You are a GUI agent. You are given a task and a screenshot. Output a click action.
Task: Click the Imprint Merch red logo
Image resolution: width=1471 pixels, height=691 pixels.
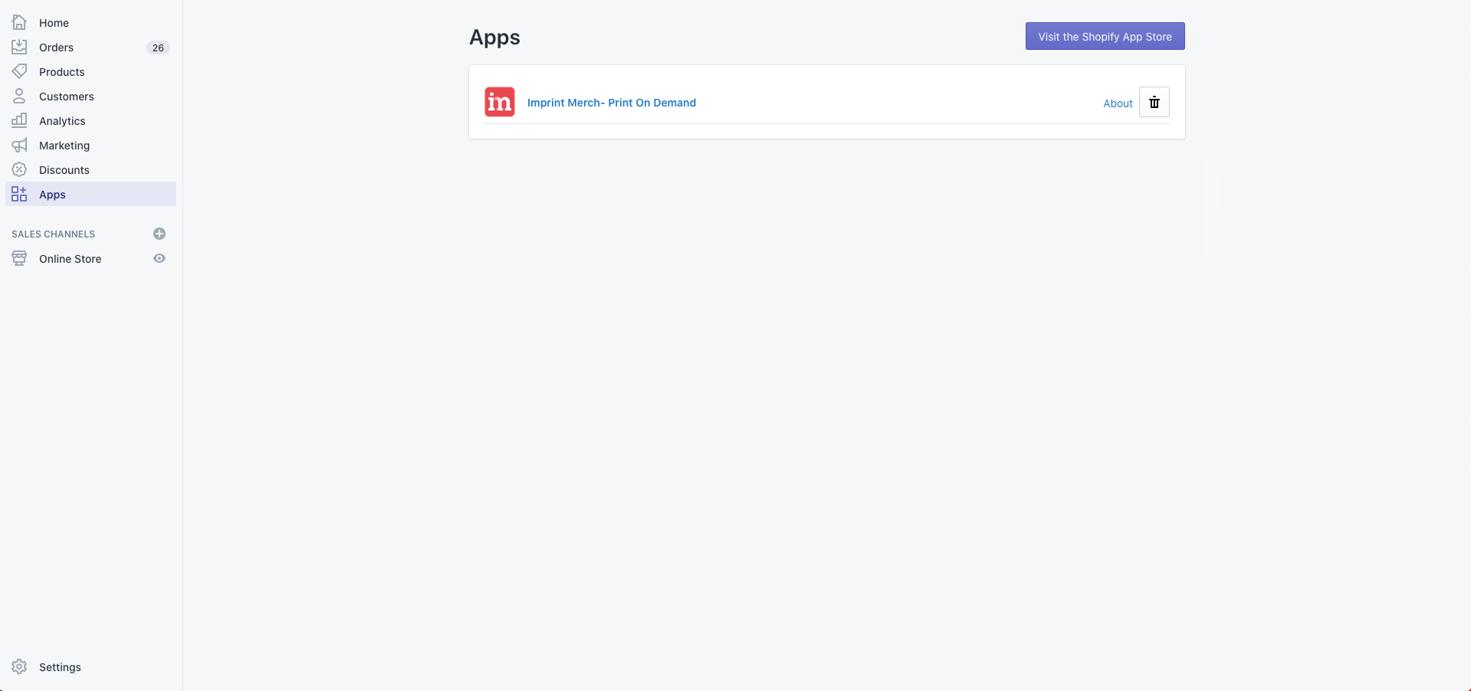(500, 102)
